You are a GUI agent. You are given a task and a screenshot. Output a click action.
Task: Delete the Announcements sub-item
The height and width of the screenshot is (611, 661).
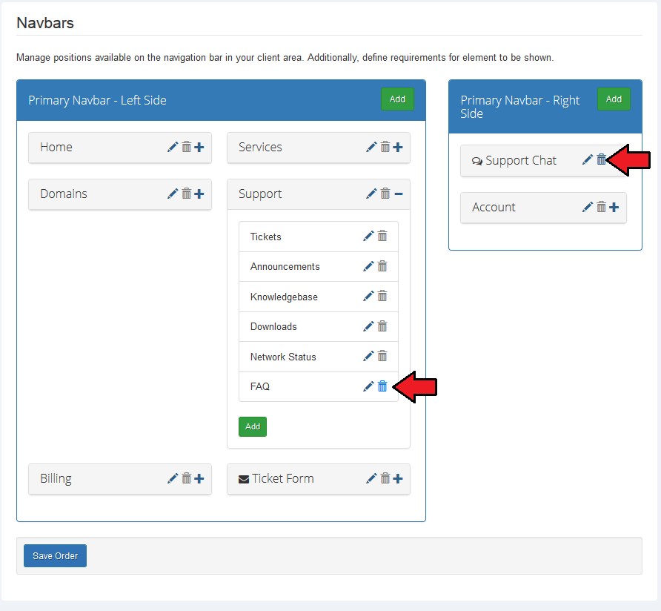pyautogui.click(x=382, y=266)
